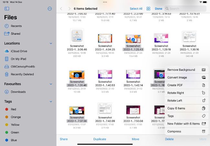Deselect Screenshot 2022-1...7.37.38 checkmark
The image size is (210, 146).
pyautogui.click(x=77, y=111)
